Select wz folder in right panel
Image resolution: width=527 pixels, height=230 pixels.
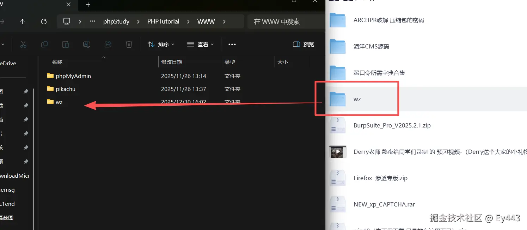(357, 99)
